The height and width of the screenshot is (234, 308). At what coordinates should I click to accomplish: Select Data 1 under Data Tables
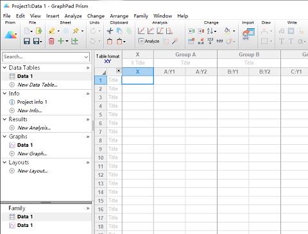click(x=25, y=76)
